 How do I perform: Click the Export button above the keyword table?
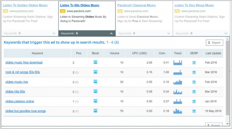(x=214, y=43)
